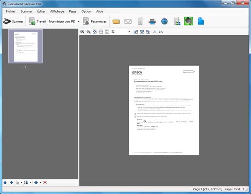Open the Fichier menu
Screen dimensions: 251x194
(11, 11)
